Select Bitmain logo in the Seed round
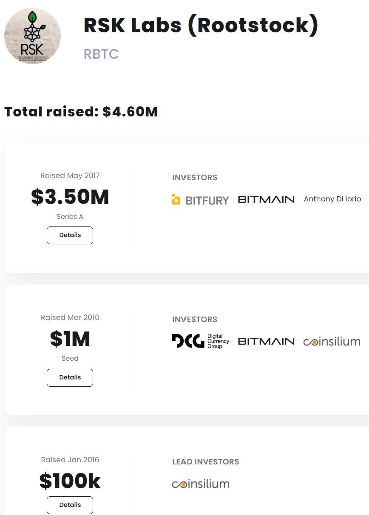The height and width of the screenshot is (515, 369). pos(266,341)
